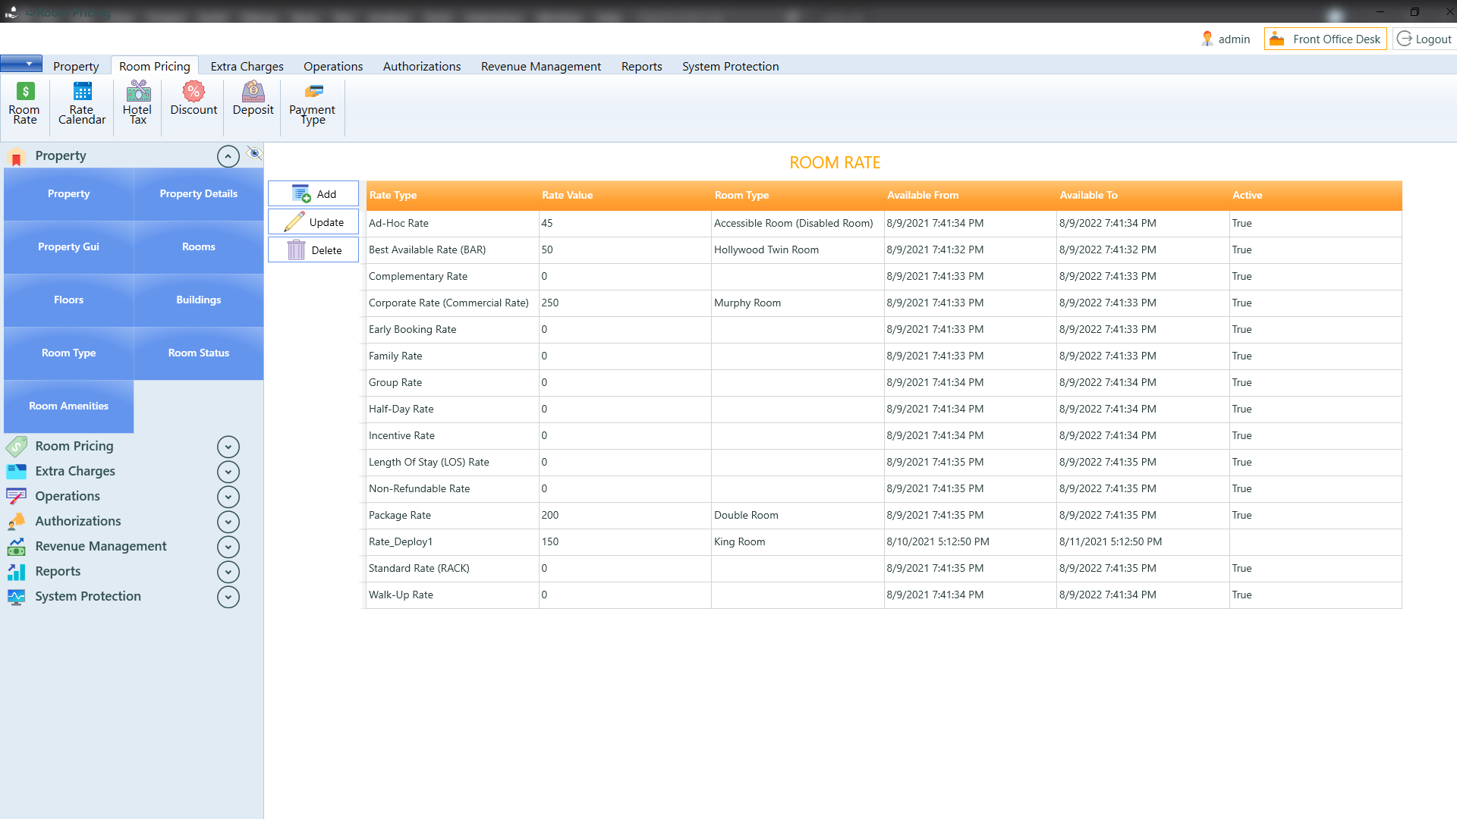Switch to the Authorizations ribbon tab
The height and width of the screenshot is (819, 1457).
click(422, 66)
